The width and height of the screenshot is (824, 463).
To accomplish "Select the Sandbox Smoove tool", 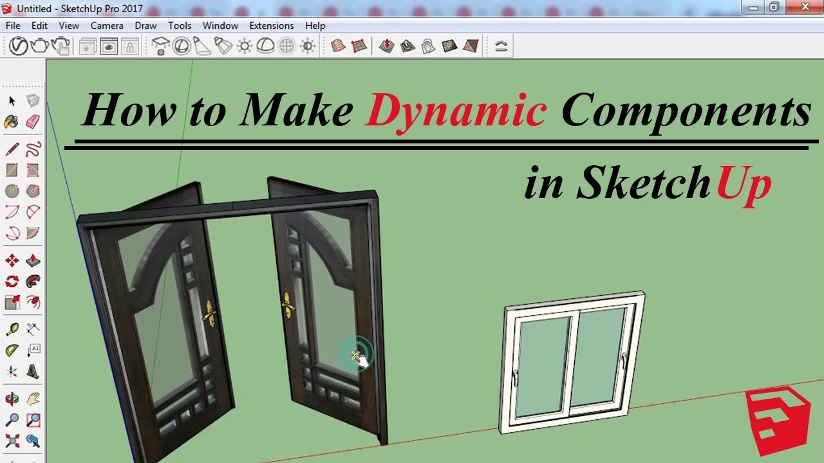I will pyautogui.click(x=386, y=46).
